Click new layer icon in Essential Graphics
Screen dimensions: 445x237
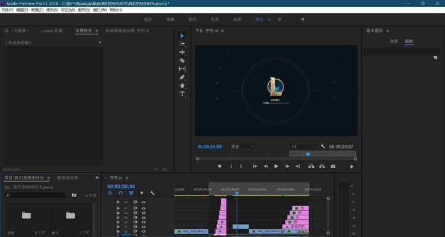pos(436,57)
